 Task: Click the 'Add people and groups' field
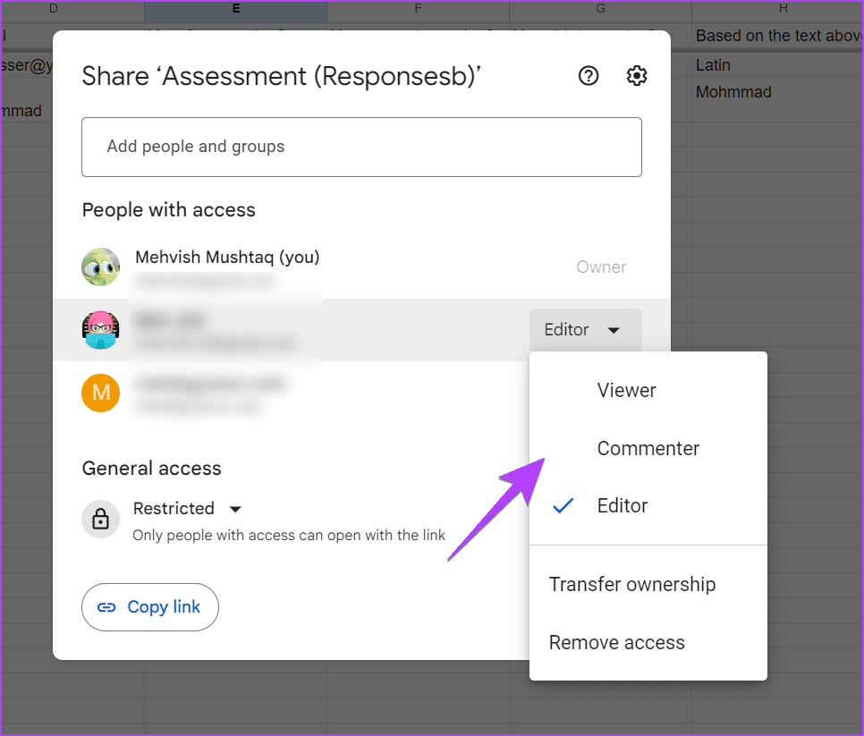[x=361, y=148]
